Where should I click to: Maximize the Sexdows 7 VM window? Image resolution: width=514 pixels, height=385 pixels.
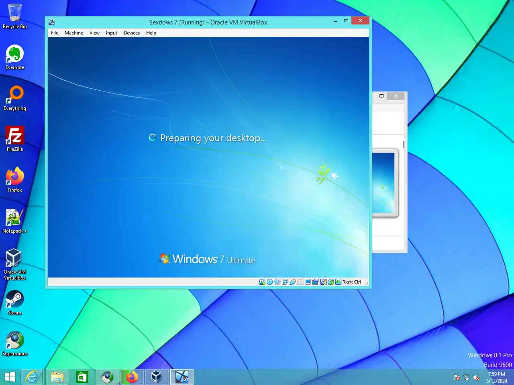coord(346,21)
